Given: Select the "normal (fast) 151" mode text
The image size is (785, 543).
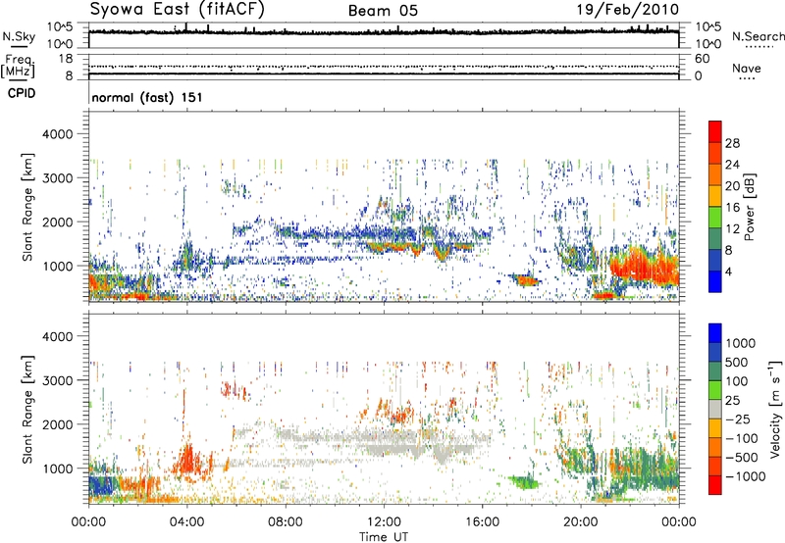Looking at the screenshot, I should tap(147, 97).
